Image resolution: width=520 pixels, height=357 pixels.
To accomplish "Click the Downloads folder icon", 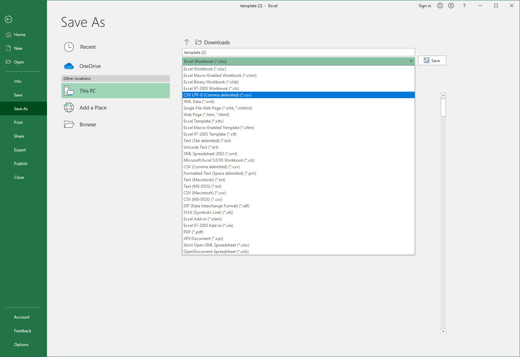I will click(199, 42).
